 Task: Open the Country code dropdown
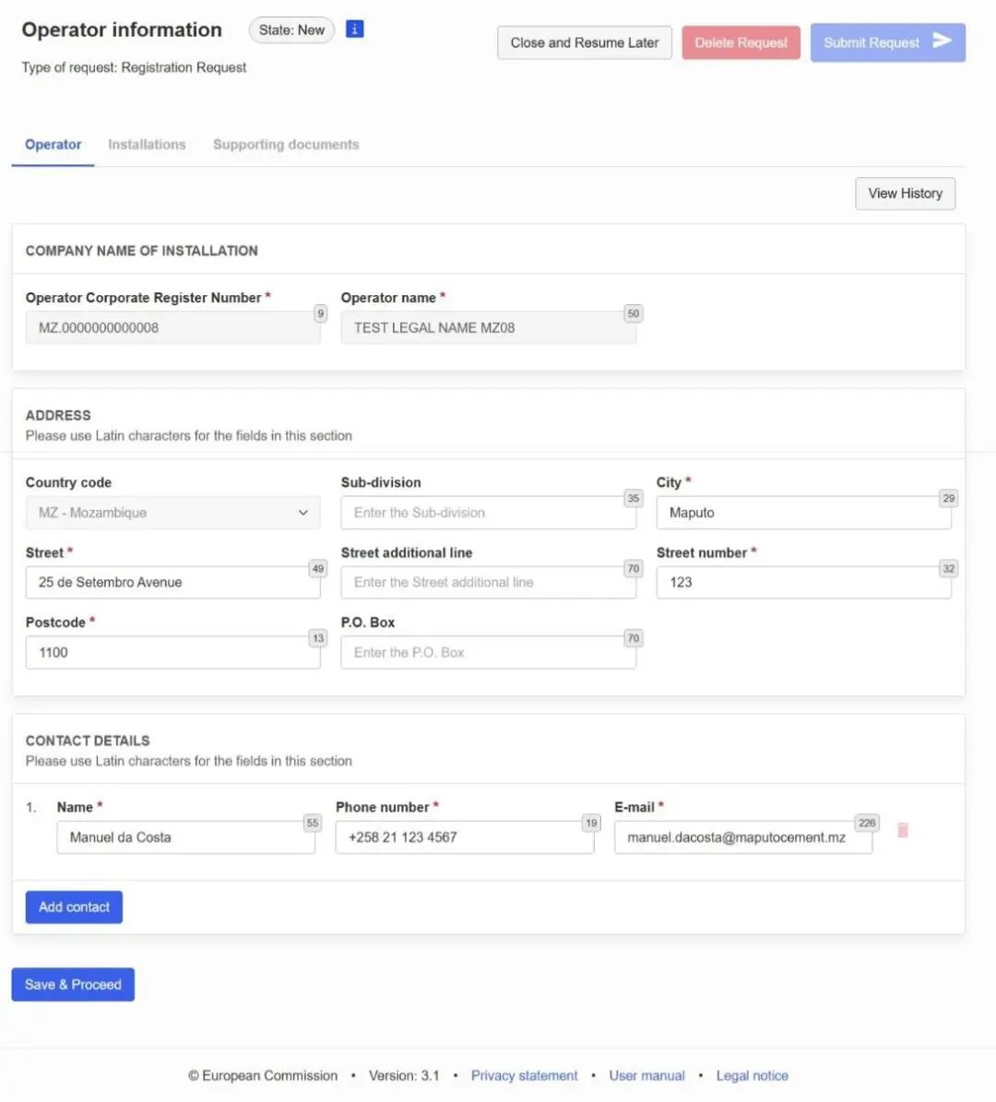pyautogui.click(x=172, y=513)
